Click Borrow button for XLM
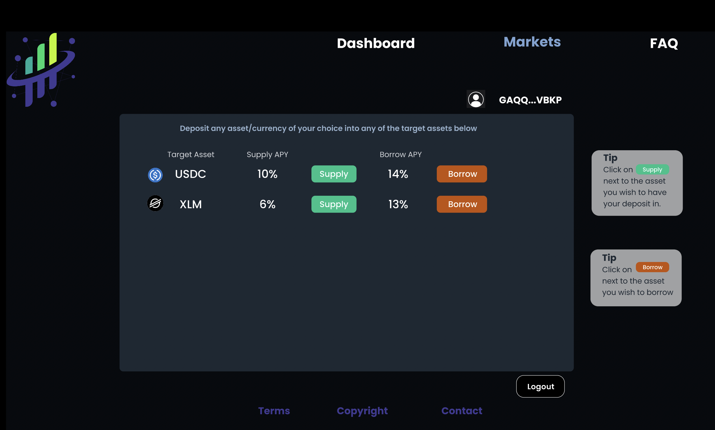This screenshot has width=715, height=430. point(462,204)
